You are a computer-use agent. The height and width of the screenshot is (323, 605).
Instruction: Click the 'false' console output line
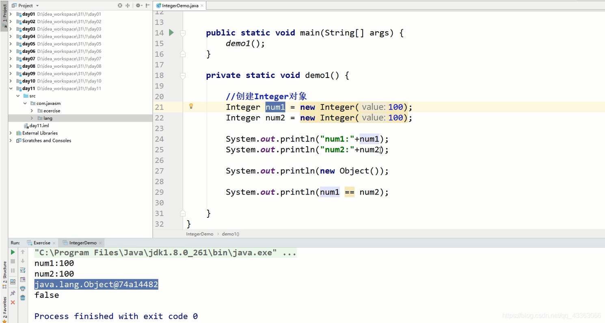click(x=47, y=295)
